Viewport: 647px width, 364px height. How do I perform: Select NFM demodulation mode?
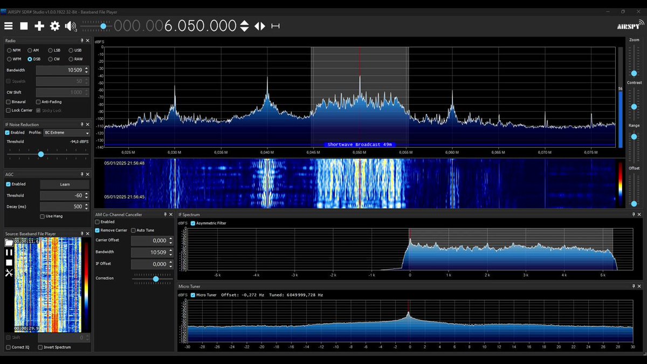pos(15,50)
